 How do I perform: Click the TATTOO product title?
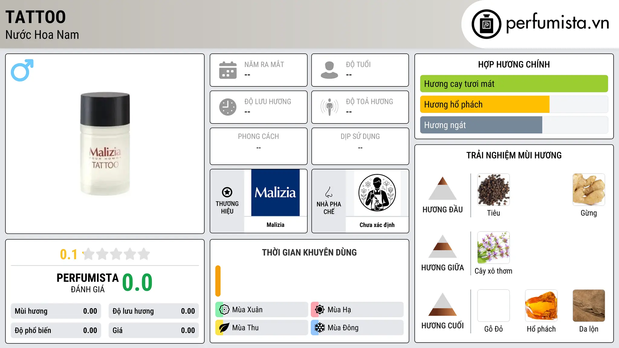36,17
